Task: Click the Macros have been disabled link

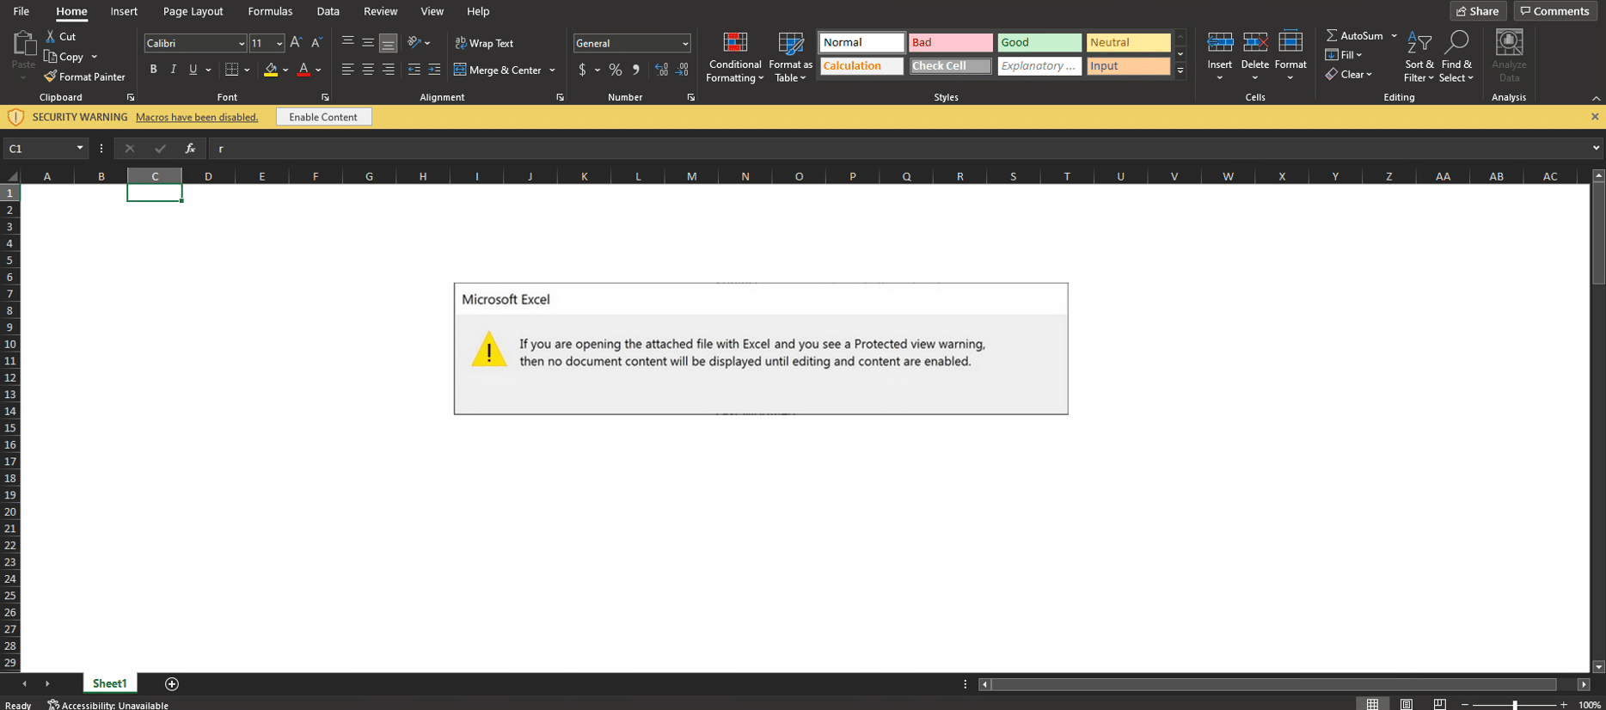Action: [197, 117]
